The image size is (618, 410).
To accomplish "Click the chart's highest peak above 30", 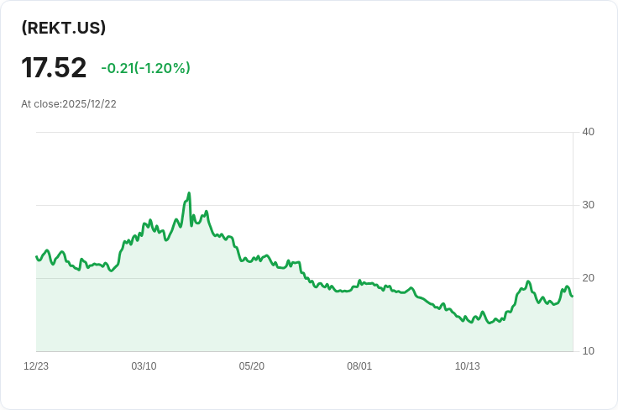I will coord(189,193).
